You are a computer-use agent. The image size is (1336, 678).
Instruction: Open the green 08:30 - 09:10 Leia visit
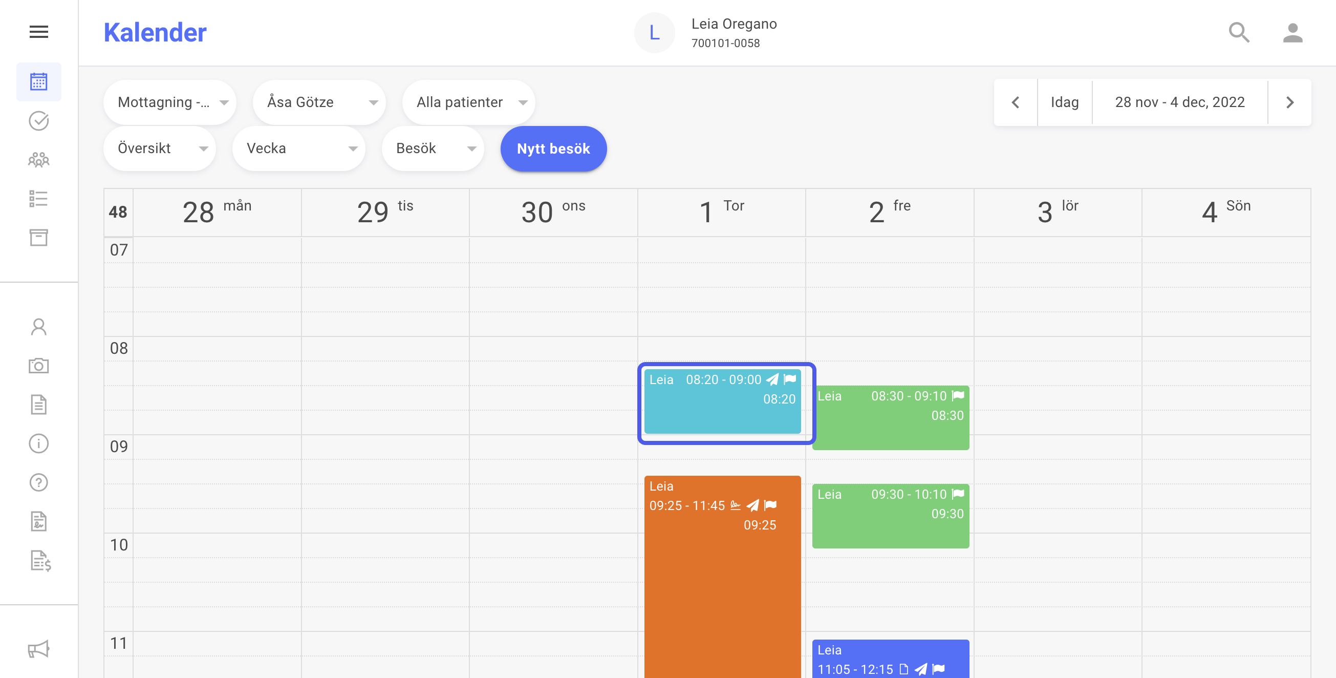pyautogui.click(x=890, y=417)
